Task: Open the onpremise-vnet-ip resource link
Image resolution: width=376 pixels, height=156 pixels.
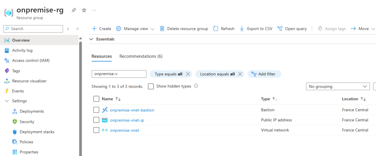Action: click(127, 120)
